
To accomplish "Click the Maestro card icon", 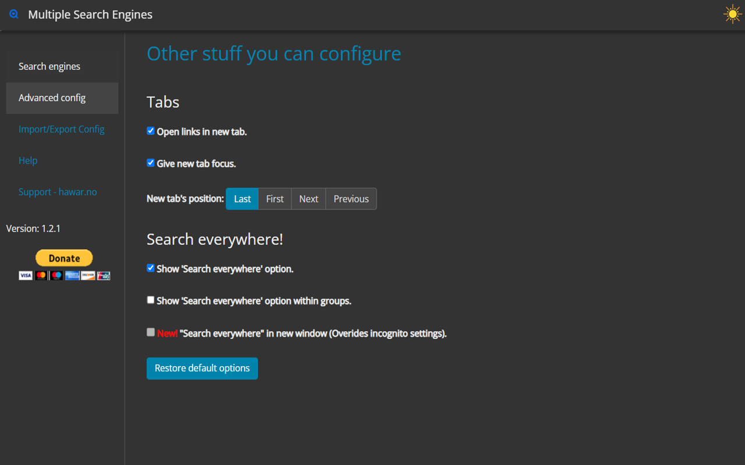I will pyautogui.click(x=56, y=276).
